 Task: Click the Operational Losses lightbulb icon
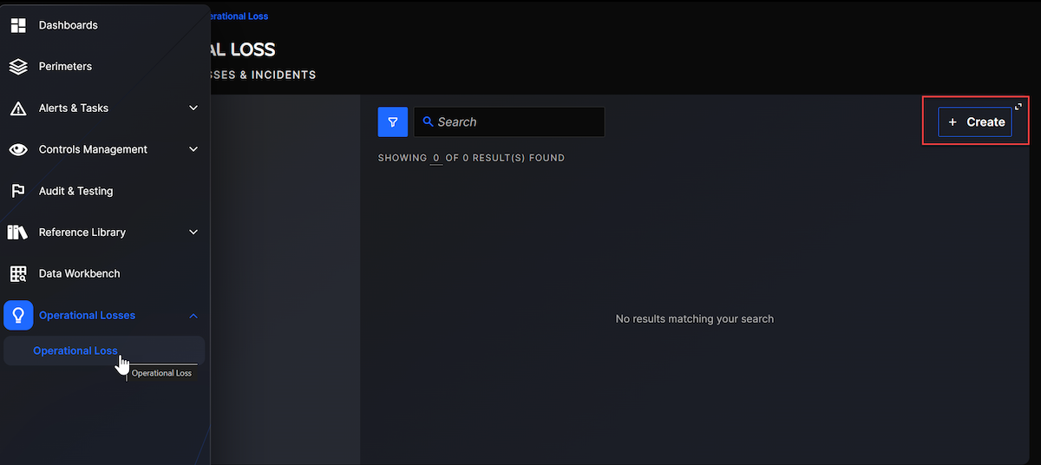18,315
